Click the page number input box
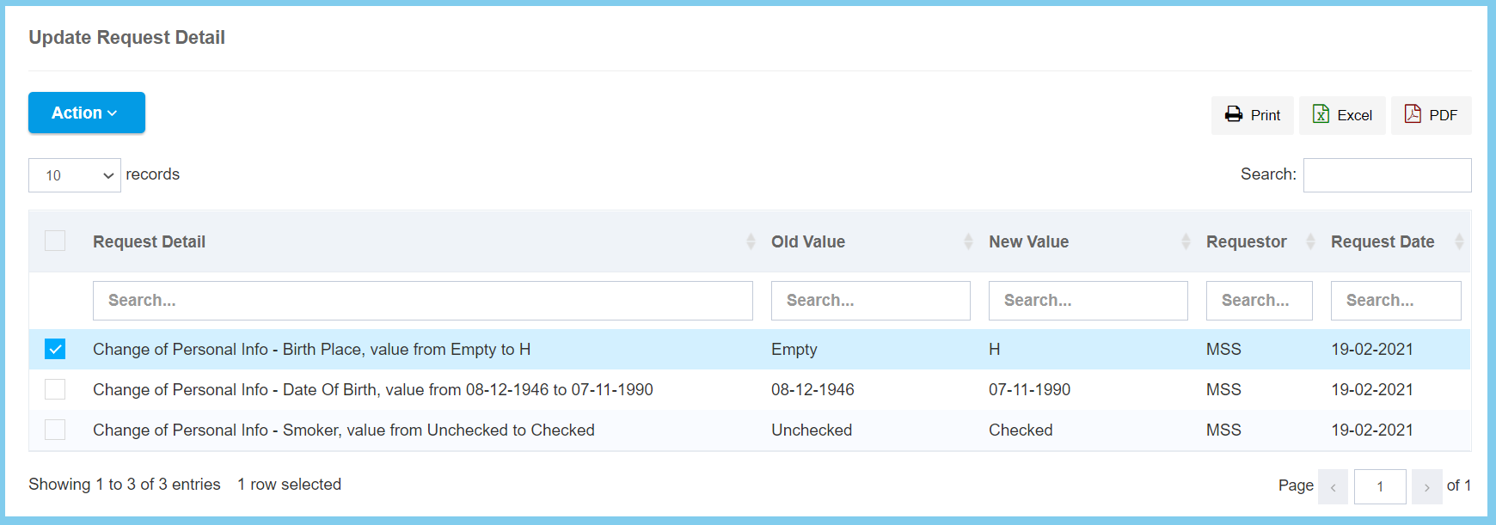 (x=1379, y=487)
